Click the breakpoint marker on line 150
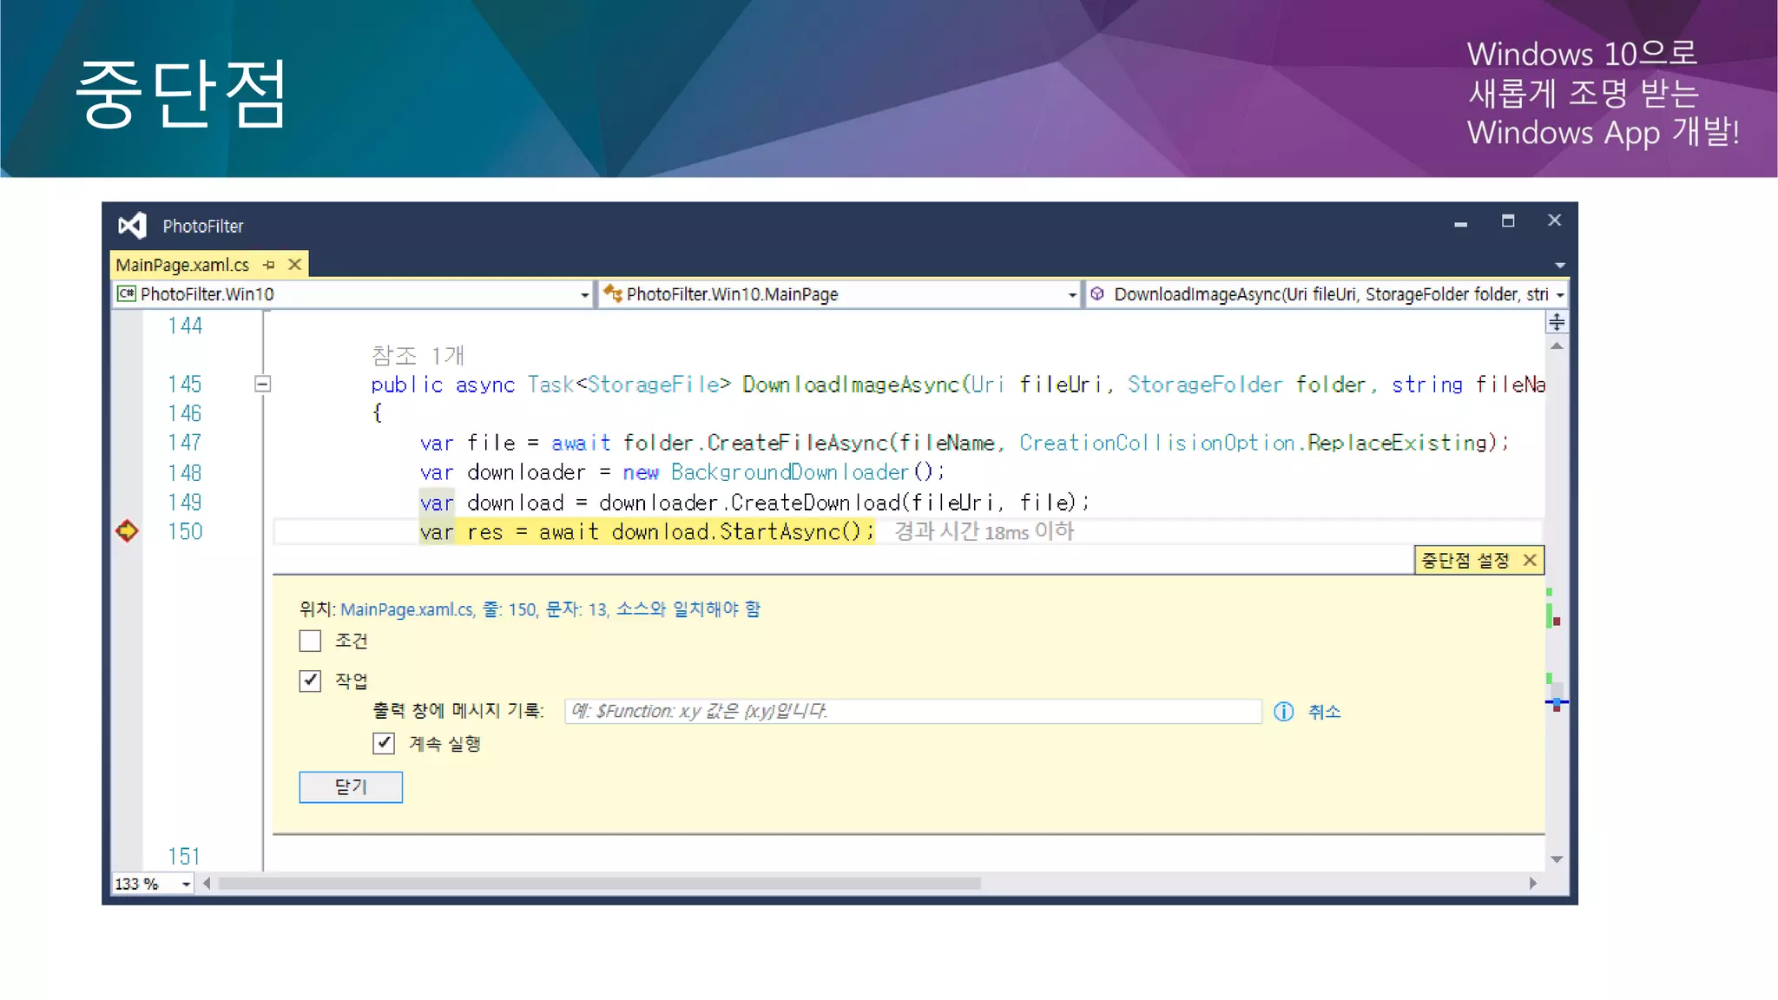The image size is (1778, 1000). pyautogui.click(x=127, y=530)
